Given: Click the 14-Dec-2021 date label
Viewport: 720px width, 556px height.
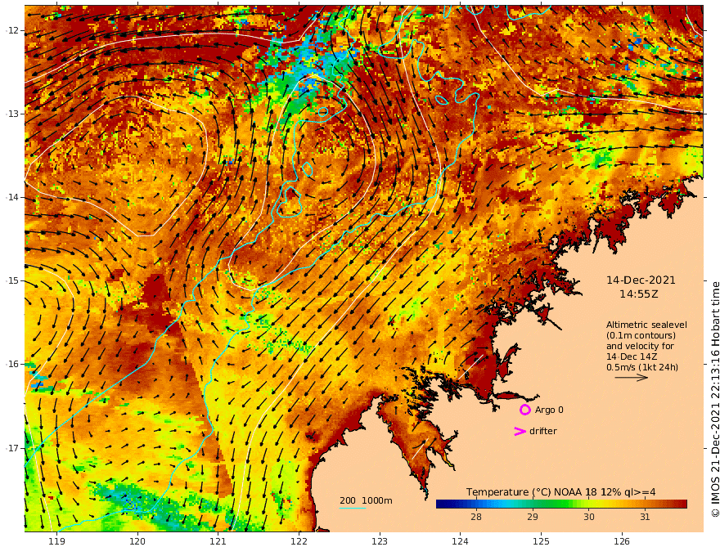Looking at the screenshot, I should click(641, 280).
